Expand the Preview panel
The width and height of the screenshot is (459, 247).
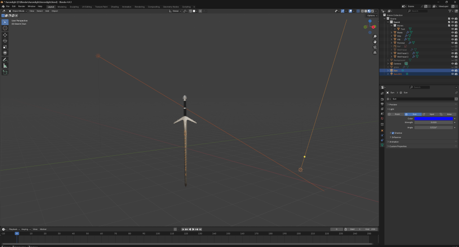coord(393,104)
